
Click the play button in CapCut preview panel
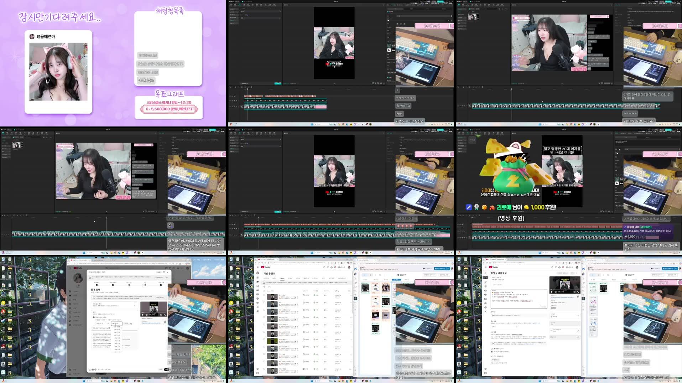click(x=334, y=83)
